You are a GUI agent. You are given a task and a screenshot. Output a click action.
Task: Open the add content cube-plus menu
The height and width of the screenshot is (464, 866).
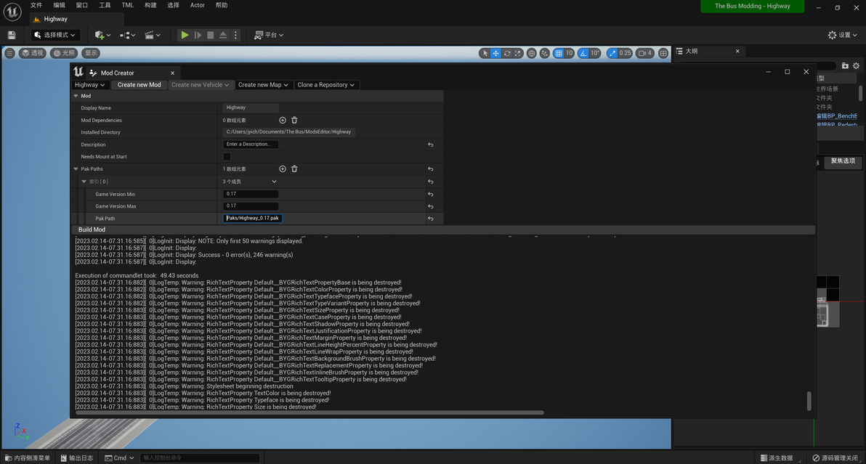point(102,35)
